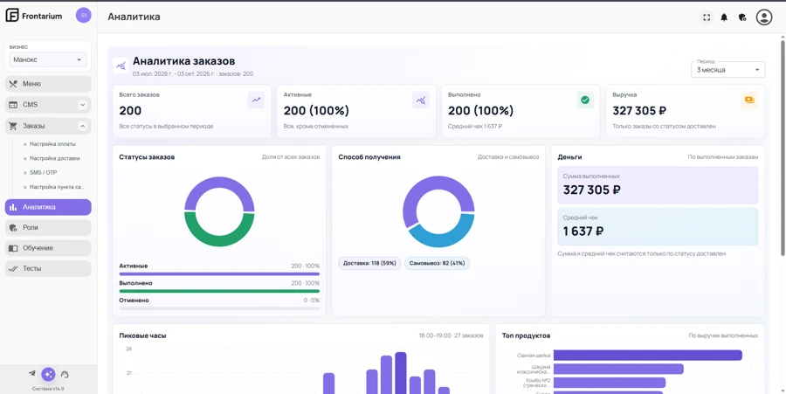Click the Доставка: 118 (59%) chip
Image resolution: width=786 pixels, height=394 pixels.
point(369,263)
